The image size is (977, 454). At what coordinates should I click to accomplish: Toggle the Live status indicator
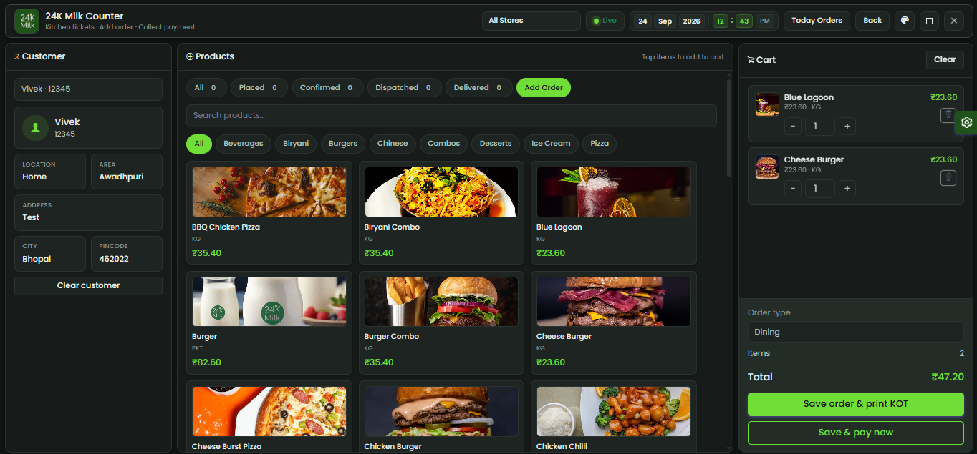[x=605, y=21]
